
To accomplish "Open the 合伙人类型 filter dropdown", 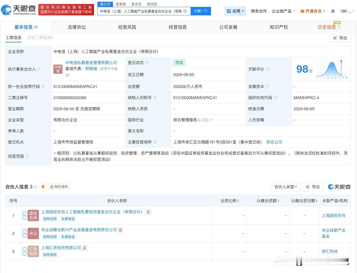I will [x=285, y=187].
